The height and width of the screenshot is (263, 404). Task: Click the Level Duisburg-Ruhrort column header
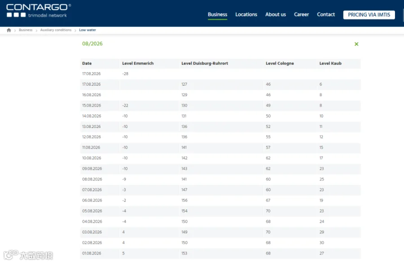tap(205, 63)
